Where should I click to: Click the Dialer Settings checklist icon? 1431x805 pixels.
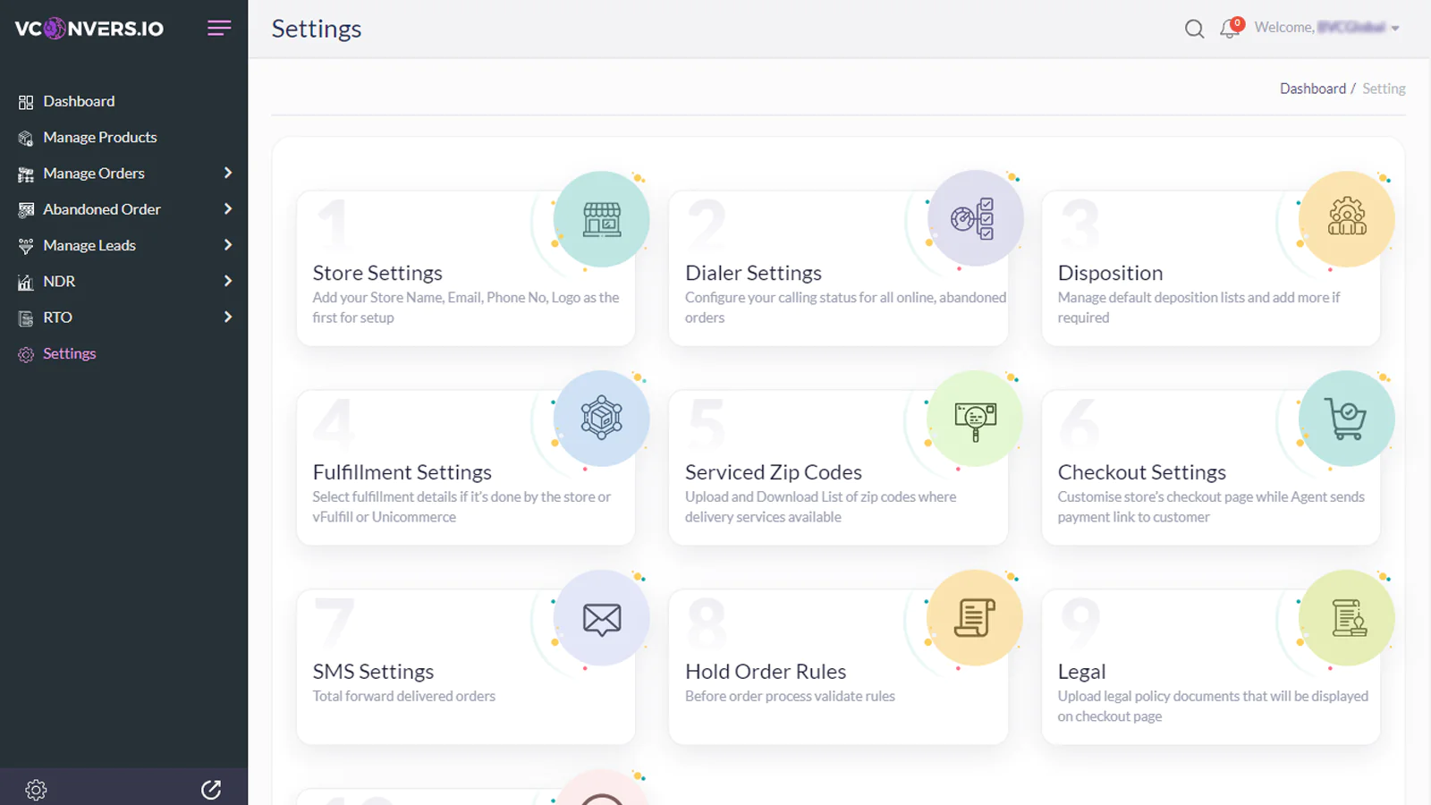click(973, 218)
